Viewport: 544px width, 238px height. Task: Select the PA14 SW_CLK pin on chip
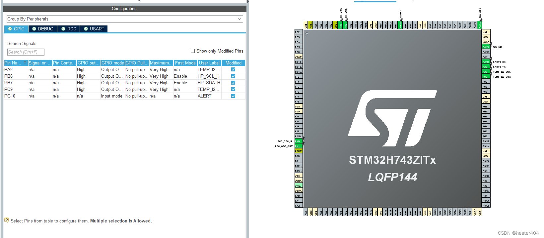click(480, 25)
